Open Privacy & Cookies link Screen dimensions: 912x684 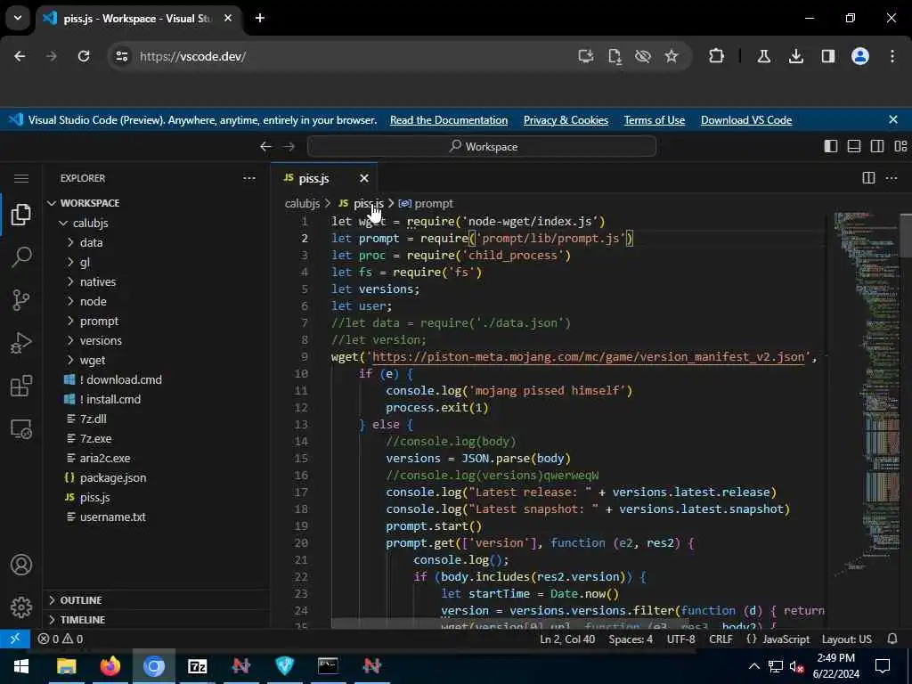pos(566,120)
